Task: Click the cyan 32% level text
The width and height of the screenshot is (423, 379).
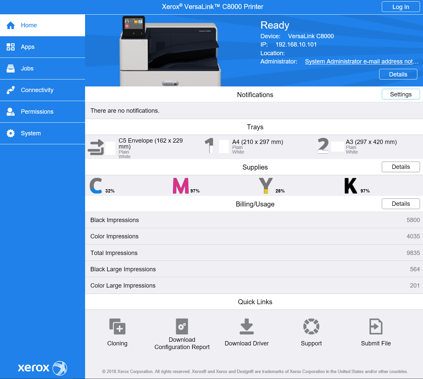Action: click(x=110, y=191)
